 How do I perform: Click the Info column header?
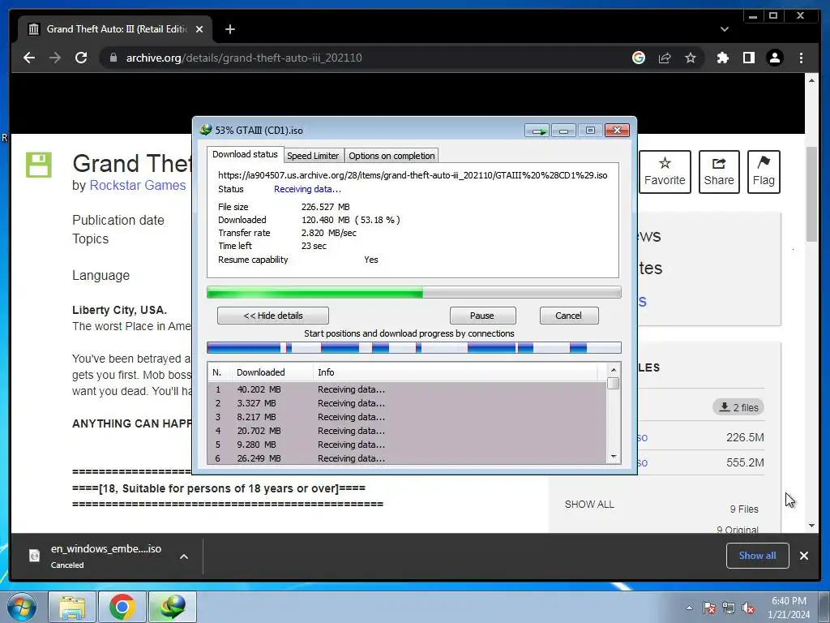(456, 372)
